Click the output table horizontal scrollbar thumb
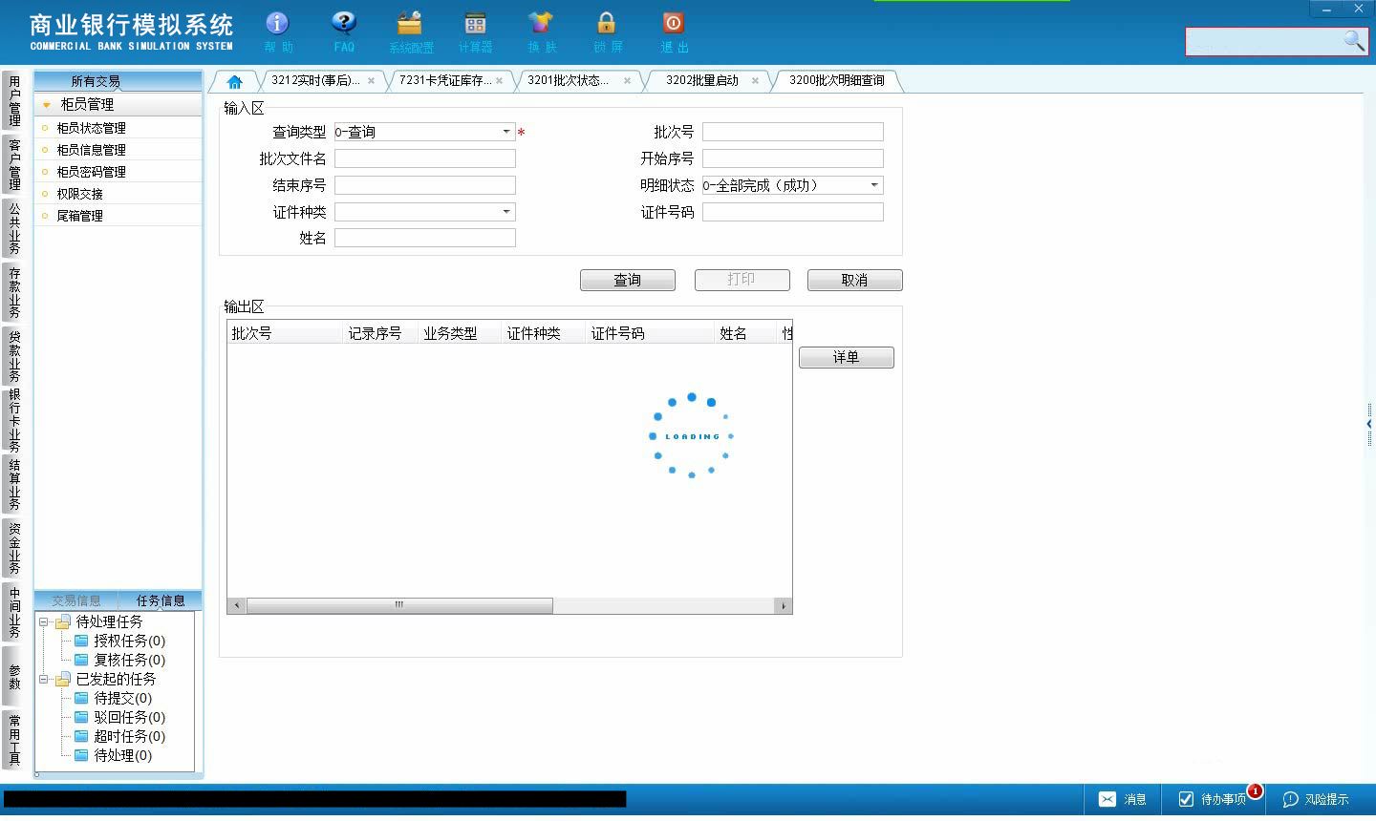 [x=399, y=605]
